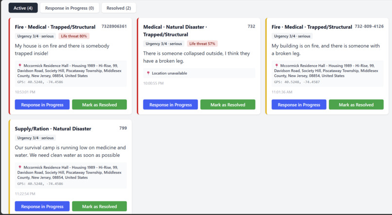
Task: Click the GPS coordinates 40.5248, -74.4587
Action: (297, 82)
